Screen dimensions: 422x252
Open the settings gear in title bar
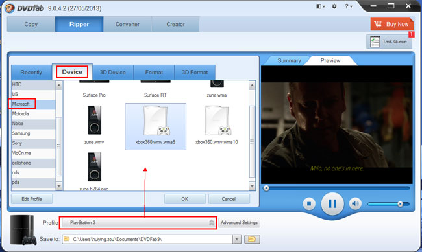click(x=334, y=6)
